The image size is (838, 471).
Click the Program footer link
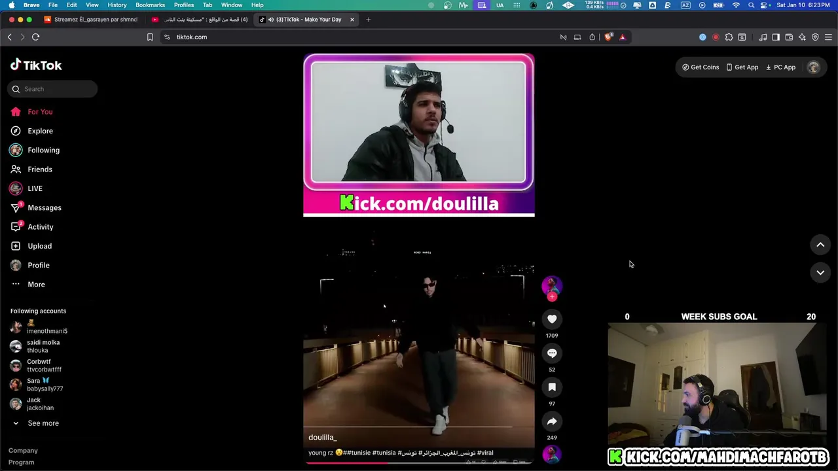pyautogui.click(x=22, y=462)
